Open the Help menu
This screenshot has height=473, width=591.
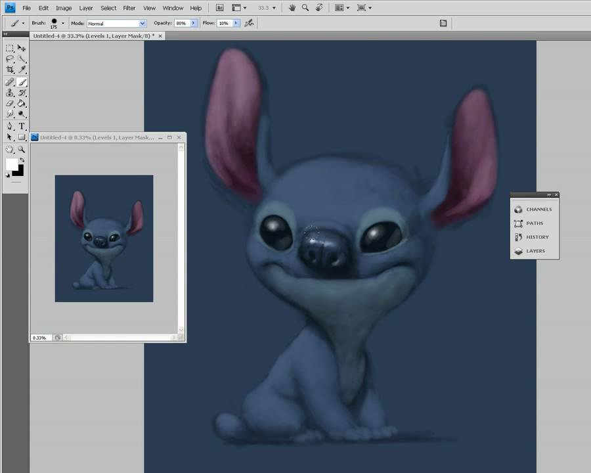(196, 8)
